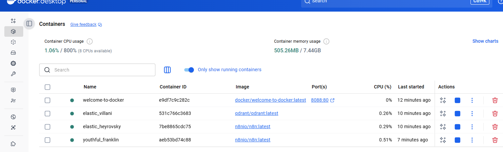
Task: Stop the welcome-to-docker container
Action: click(x=457, y=100)
